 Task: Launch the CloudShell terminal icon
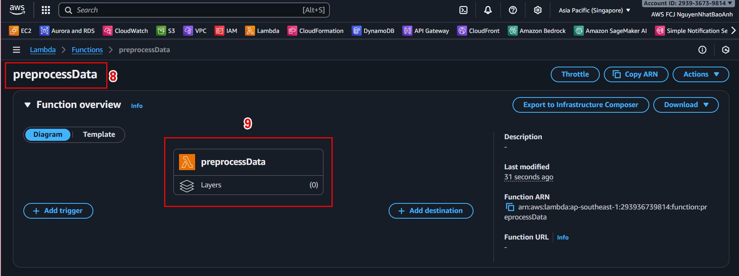coord(463,10)
